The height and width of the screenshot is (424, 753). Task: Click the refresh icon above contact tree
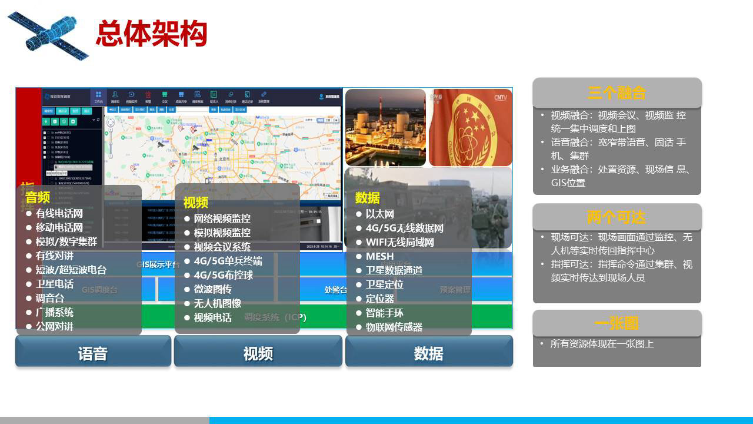tap(98, 120)
